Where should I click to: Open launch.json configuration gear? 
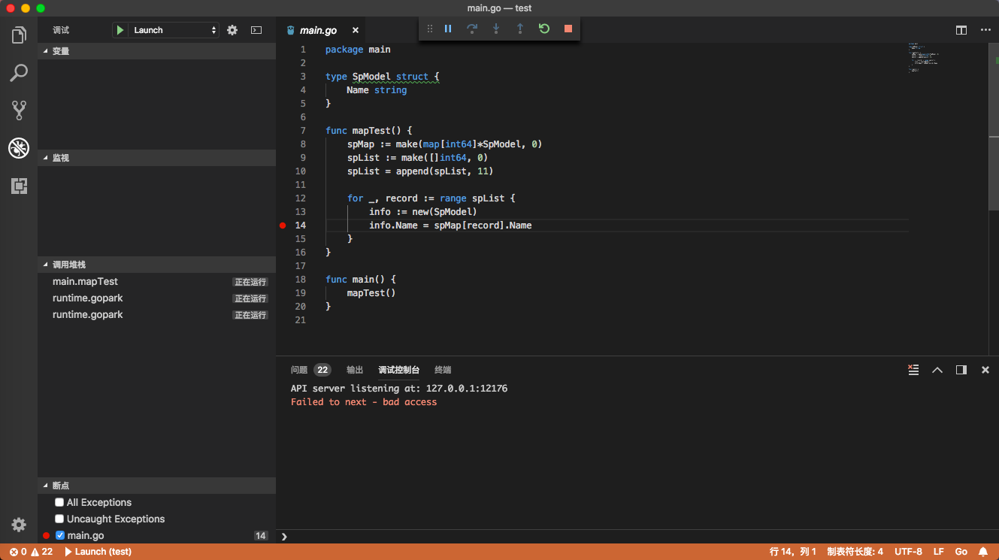point(232,30)
